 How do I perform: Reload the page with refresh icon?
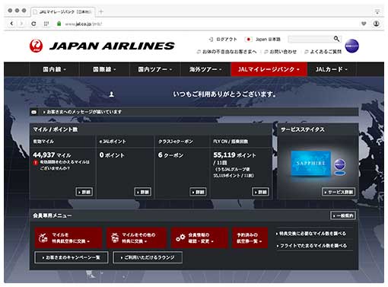click(x=33, y=24)
